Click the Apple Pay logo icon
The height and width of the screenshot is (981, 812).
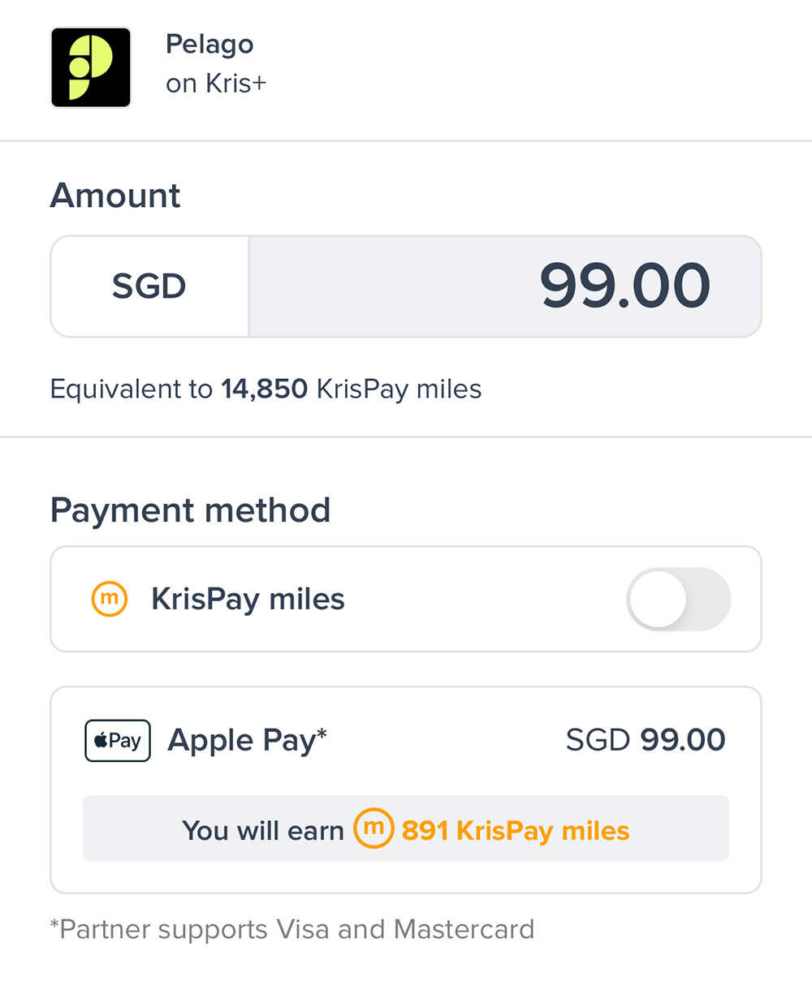click(118, 741)
